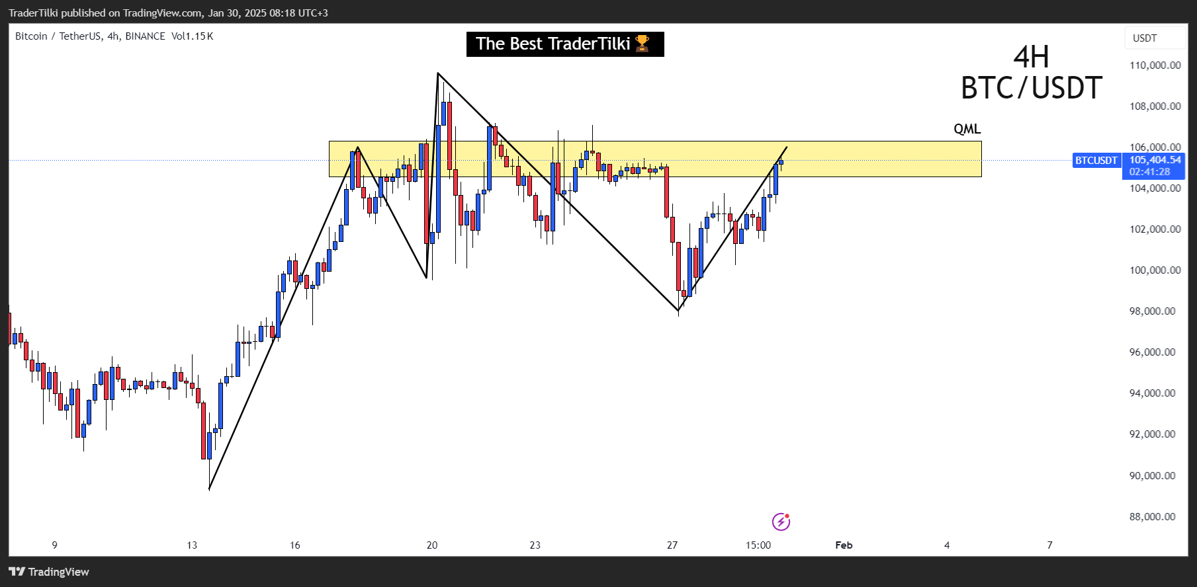1197x587 pixels.
Task: Click the 16 date label on time axis
Action: click(x=295, y=545)
